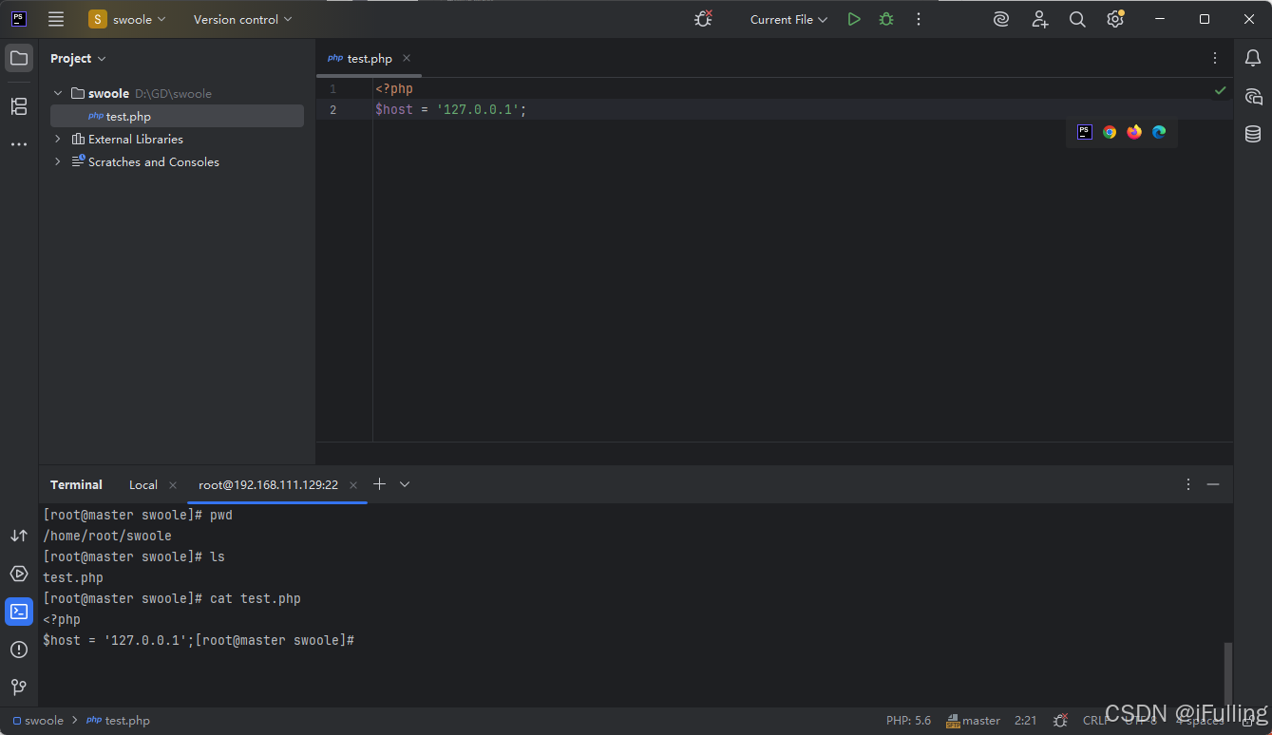Close the test.php editor tab
The image size is (1272, 735).
[407, 58]
